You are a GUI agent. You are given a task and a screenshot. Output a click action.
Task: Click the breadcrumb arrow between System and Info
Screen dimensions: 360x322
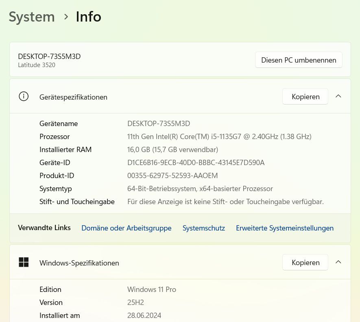pos(66,17)
